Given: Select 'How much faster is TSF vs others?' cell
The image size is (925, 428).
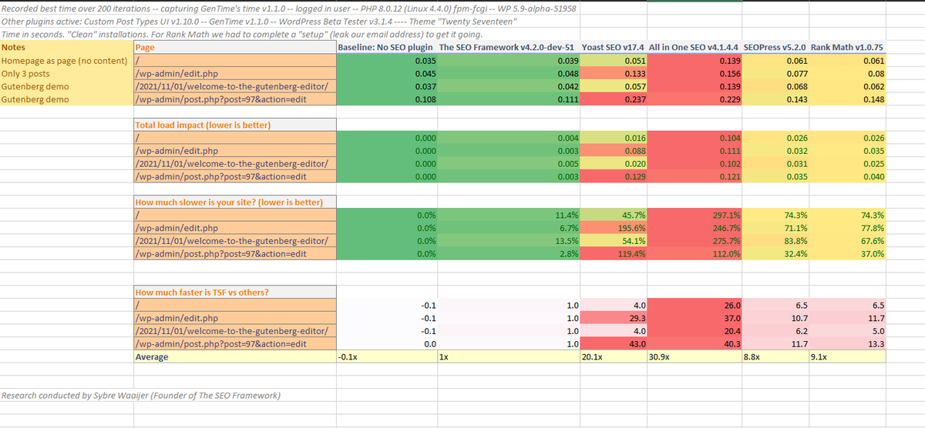Looking at the screenshot, I should pyautogui.click(x=235, y=293).
